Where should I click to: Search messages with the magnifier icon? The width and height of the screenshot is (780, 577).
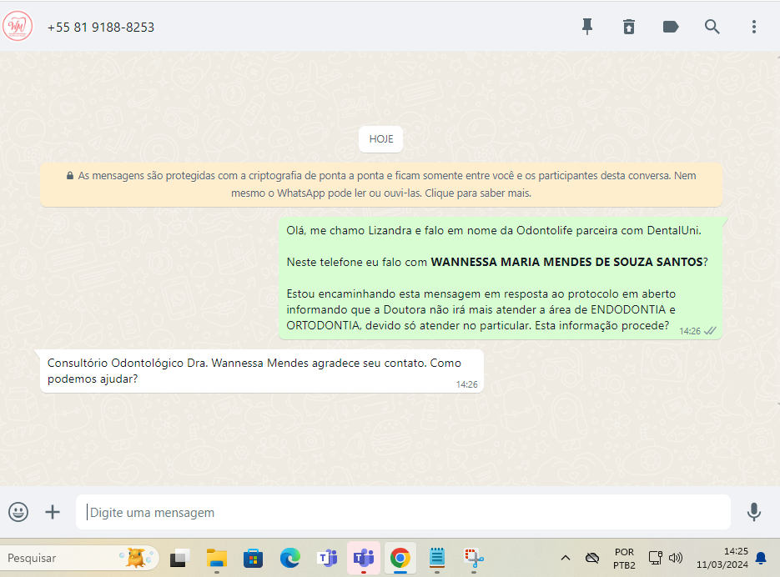coord(712,27)
